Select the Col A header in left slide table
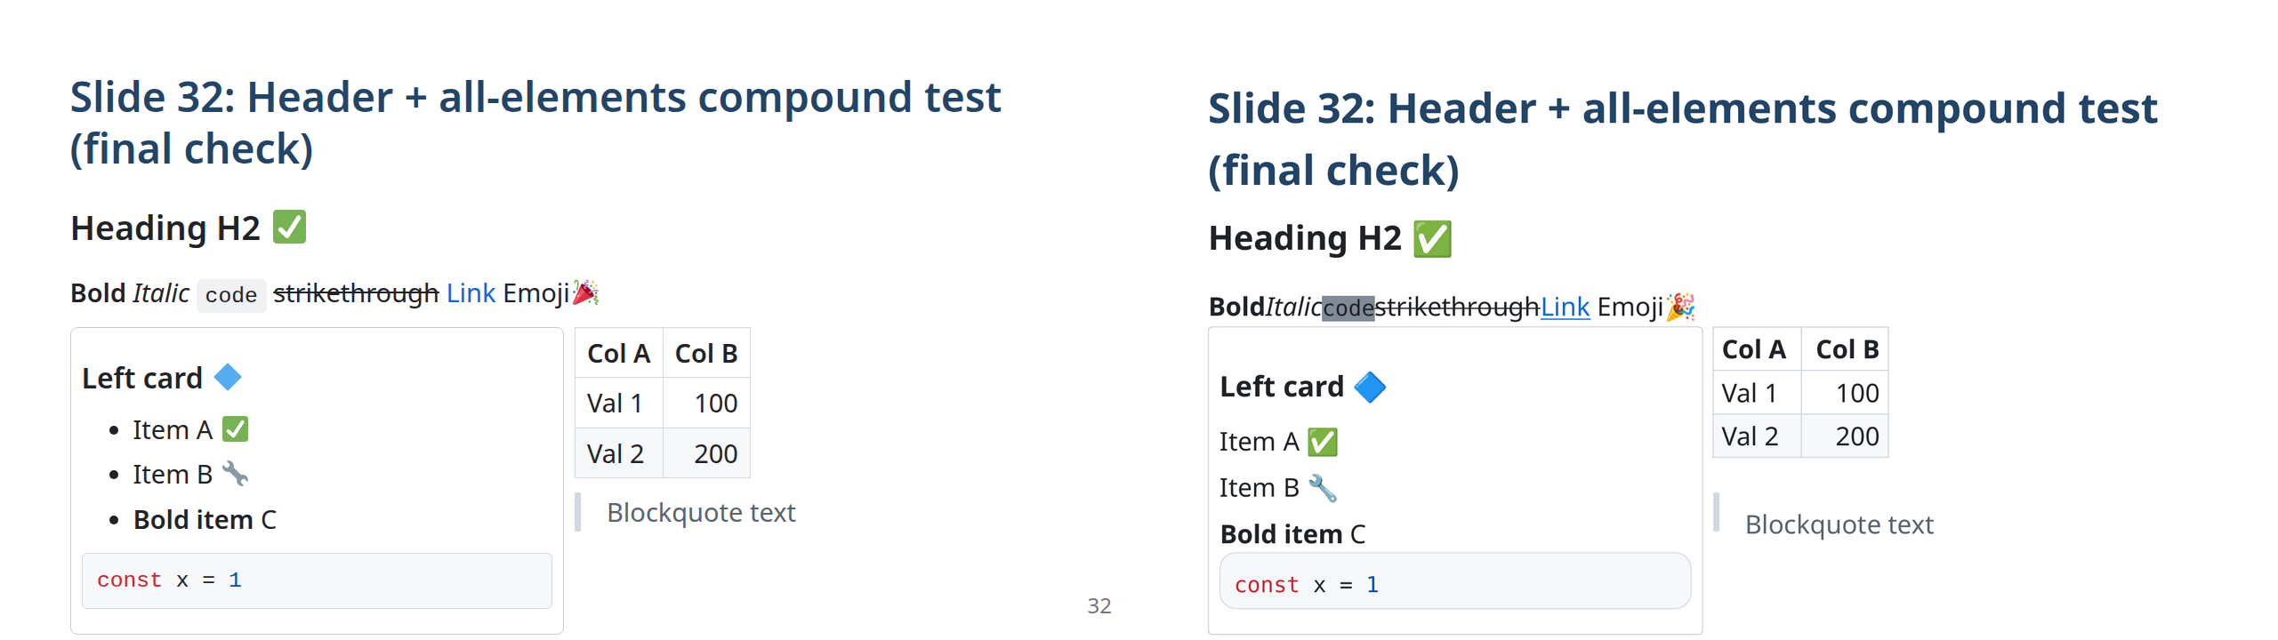This screenshot has height=640, width=2278. click(x=618, y=353)
